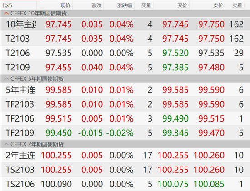Click TF2109 bid price 99.345
Image resolution: width=250 pixels, height=191 pixels.
point(175,133)
